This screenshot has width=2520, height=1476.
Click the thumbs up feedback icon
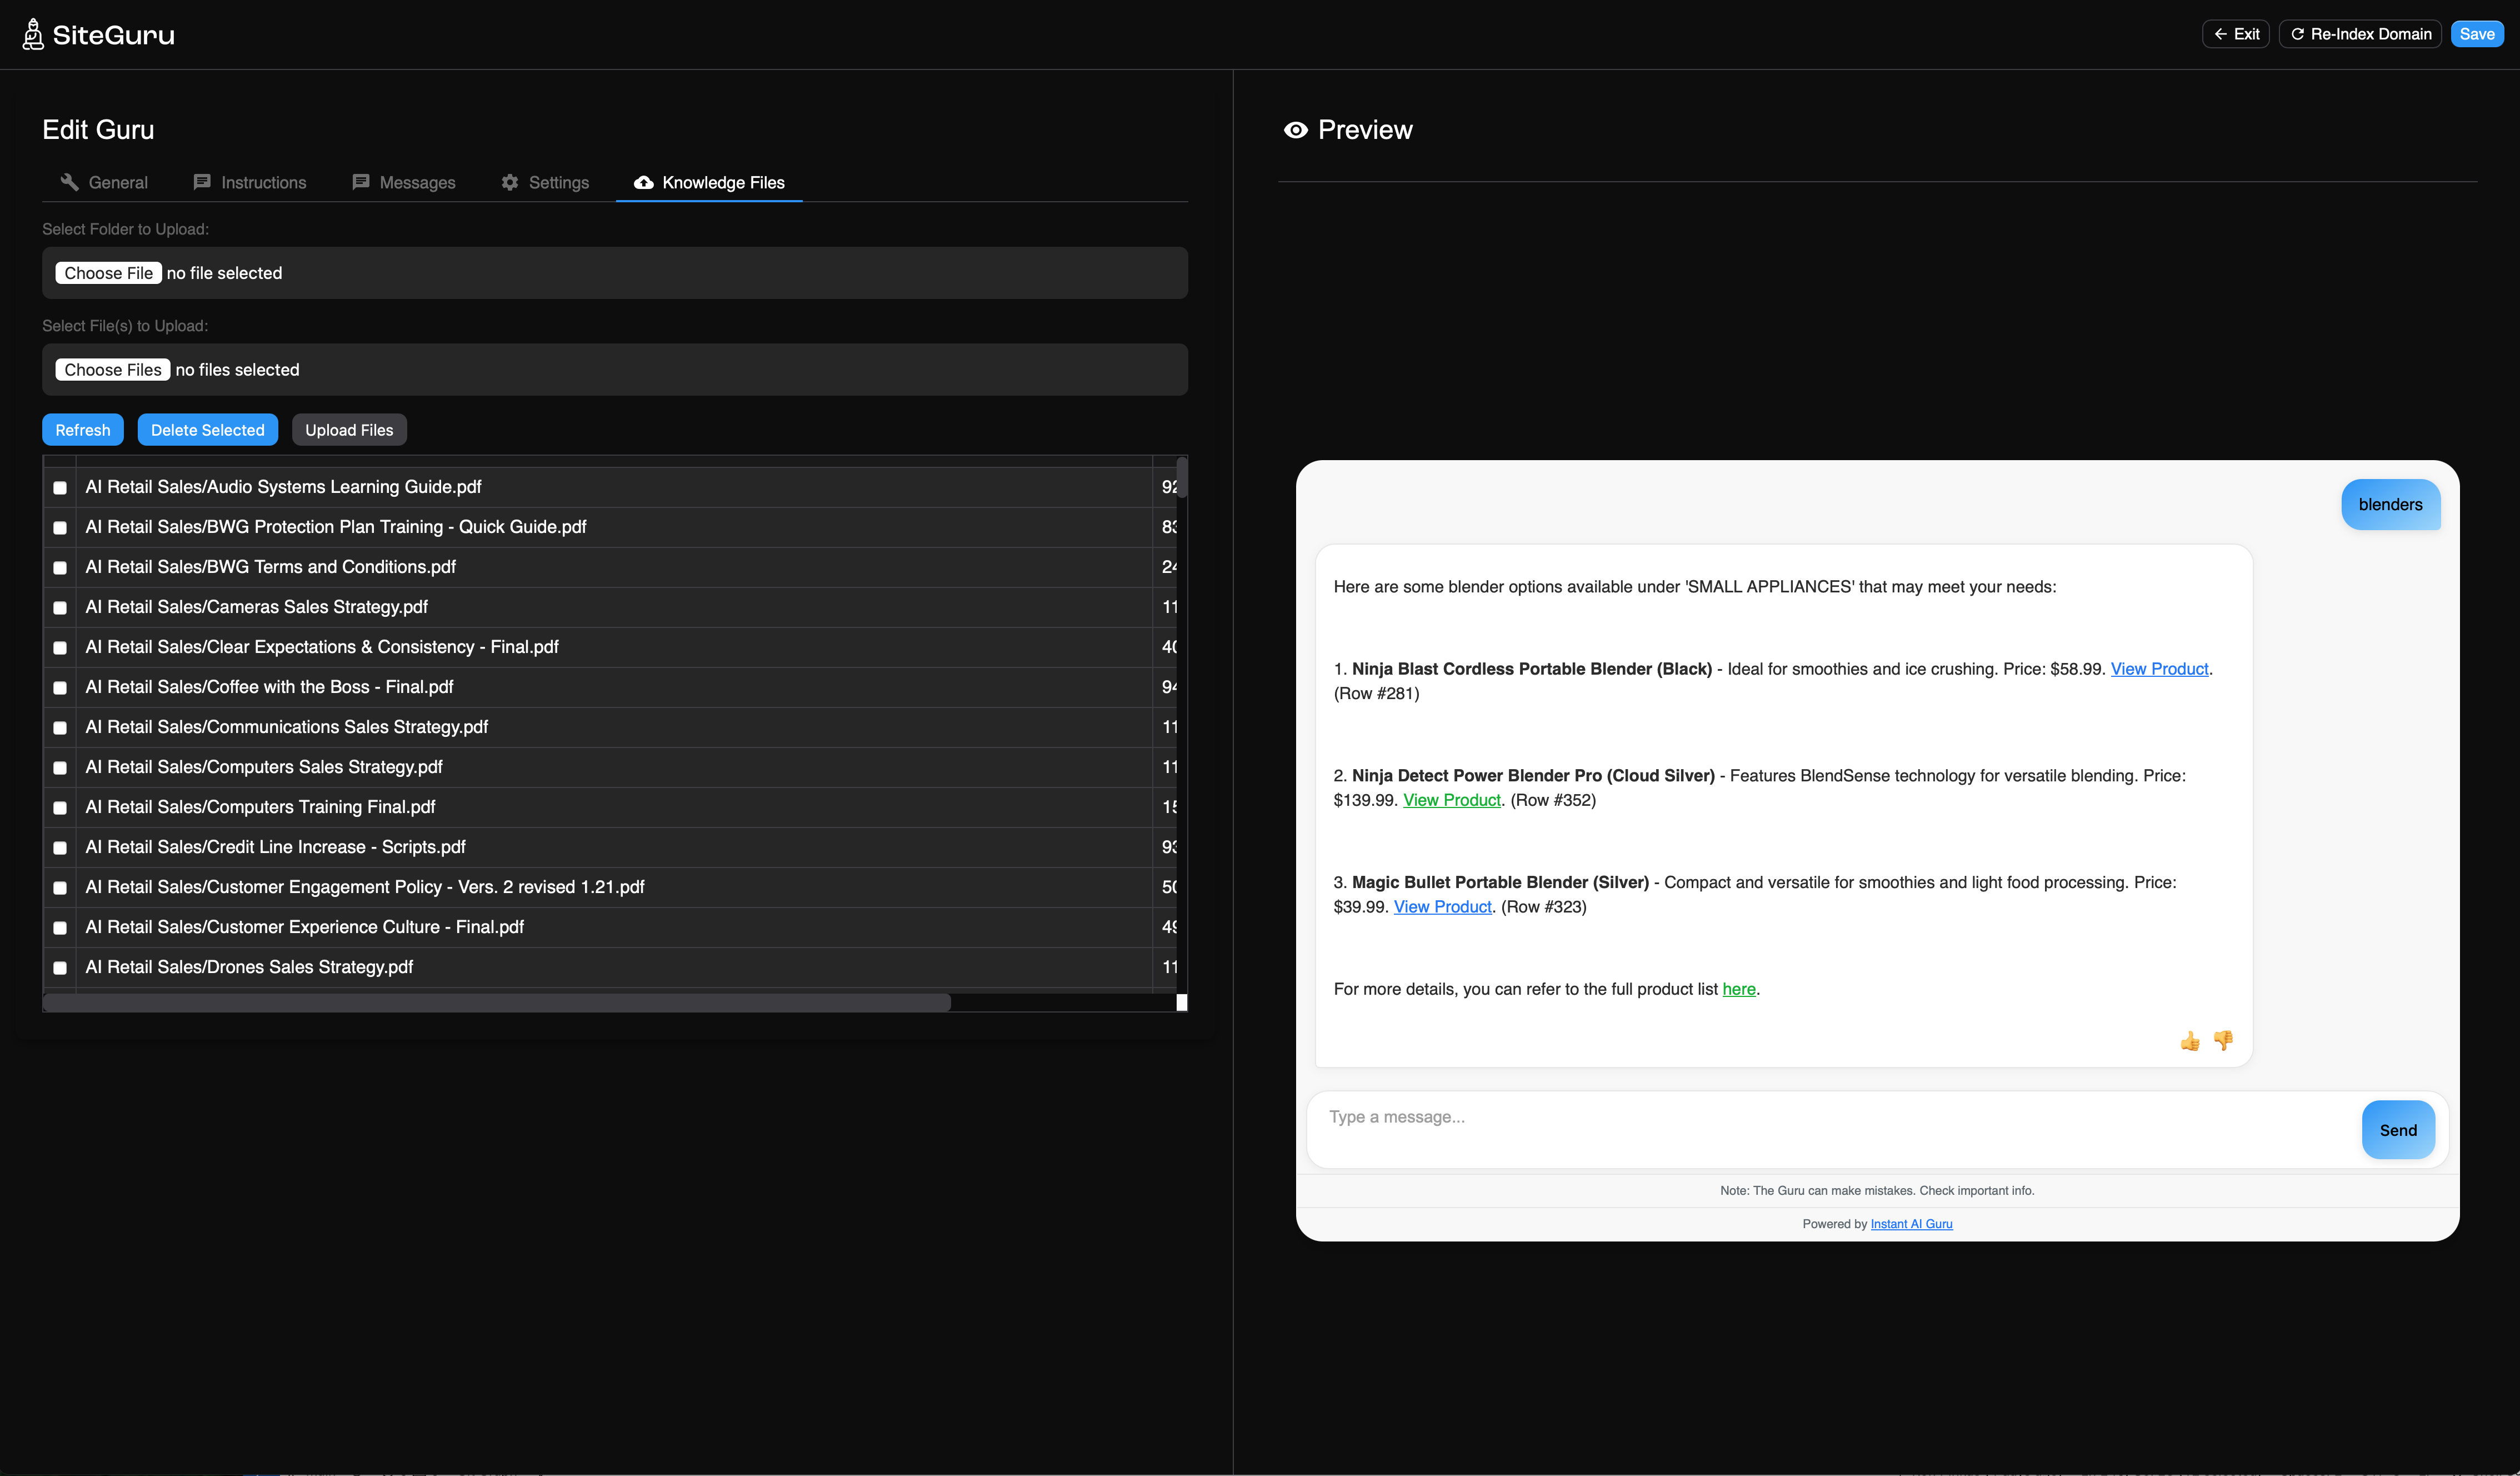click(2190, 1041)
